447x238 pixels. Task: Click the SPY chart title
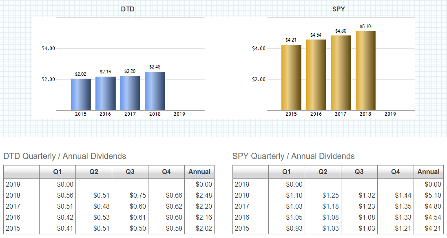[339, 9]
